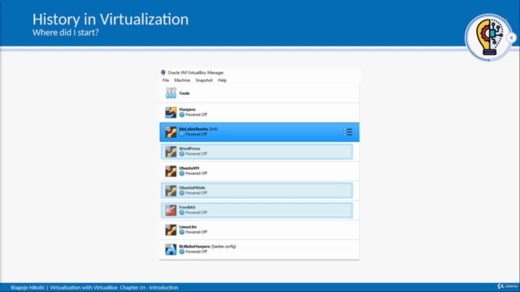Click the lightbulb course logo
The width and height of the screenshot is (520, 292).
coord(489,37)
